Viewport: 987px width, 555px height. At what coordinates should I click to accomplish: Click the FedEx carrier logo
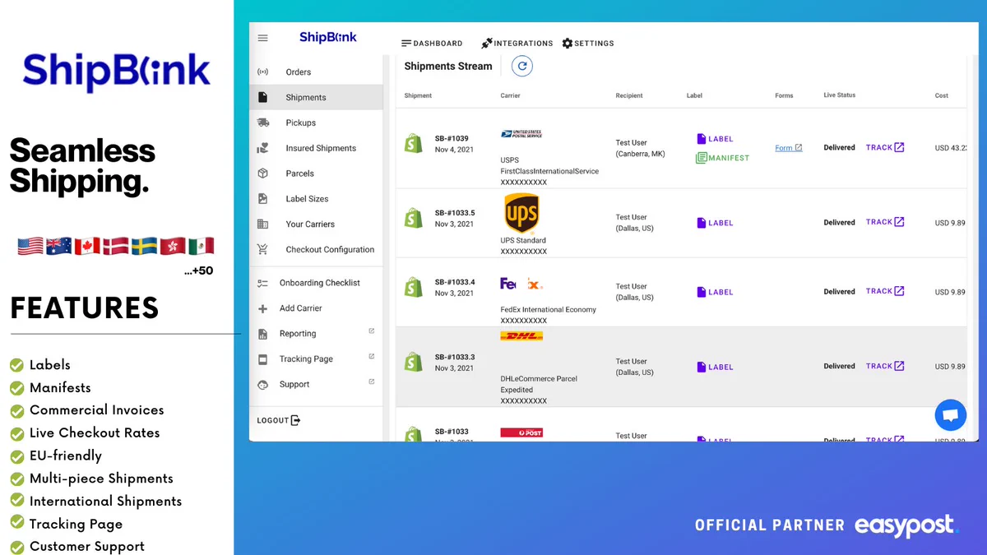[x=521, y=284]
